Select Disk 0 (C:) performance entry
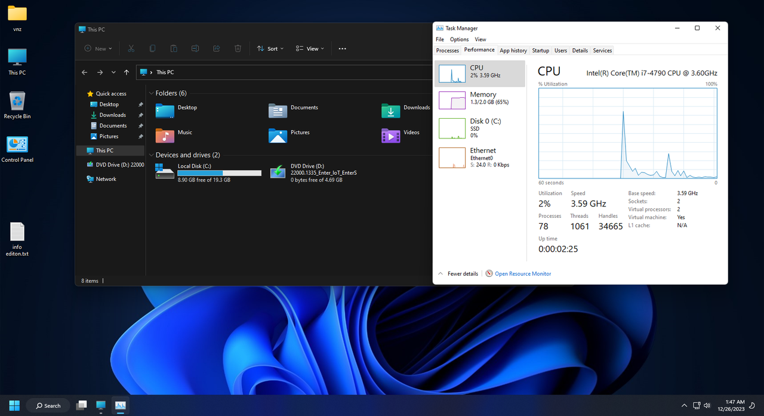 coord(480,128)
